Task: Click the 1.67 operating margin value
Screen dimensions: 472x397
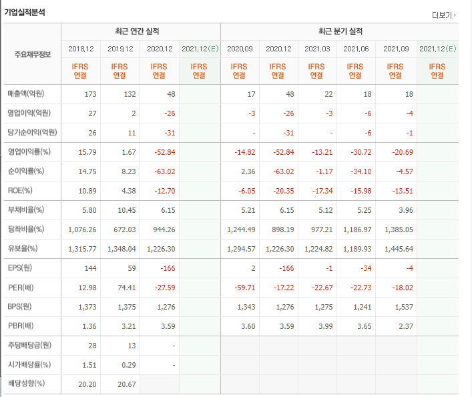Action: 129,152
